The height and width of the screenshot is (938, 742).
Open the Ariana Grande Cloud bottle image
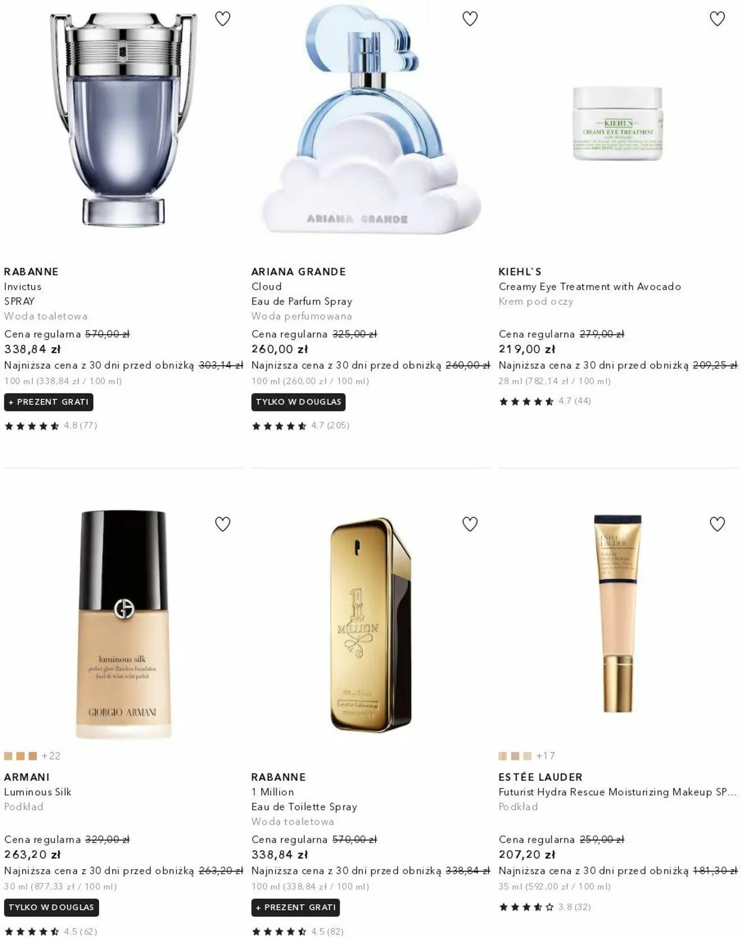point(371,119)
